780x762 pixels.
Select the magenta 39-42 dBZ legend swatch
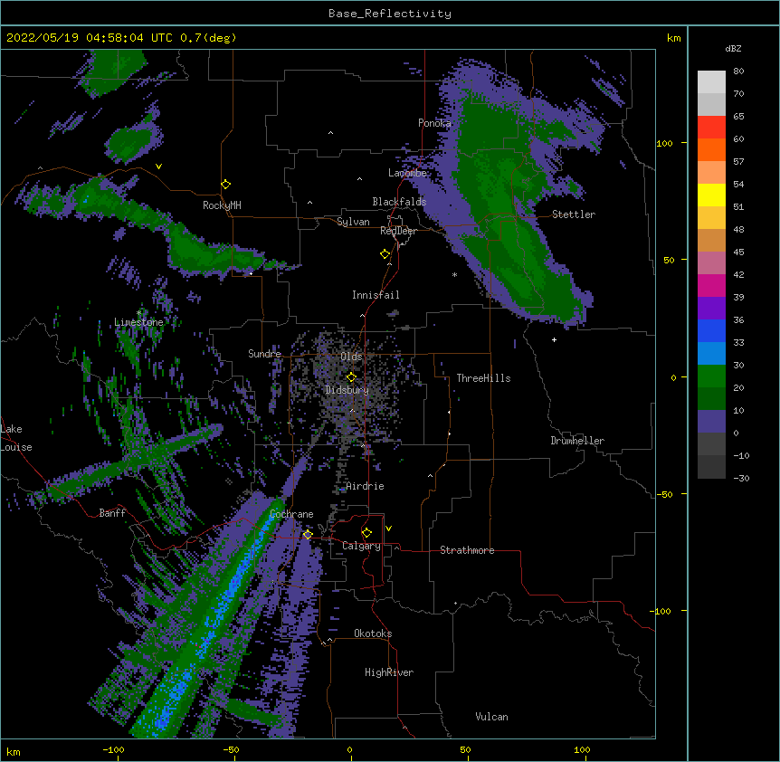pyautogui.click(x=711, y=286)
